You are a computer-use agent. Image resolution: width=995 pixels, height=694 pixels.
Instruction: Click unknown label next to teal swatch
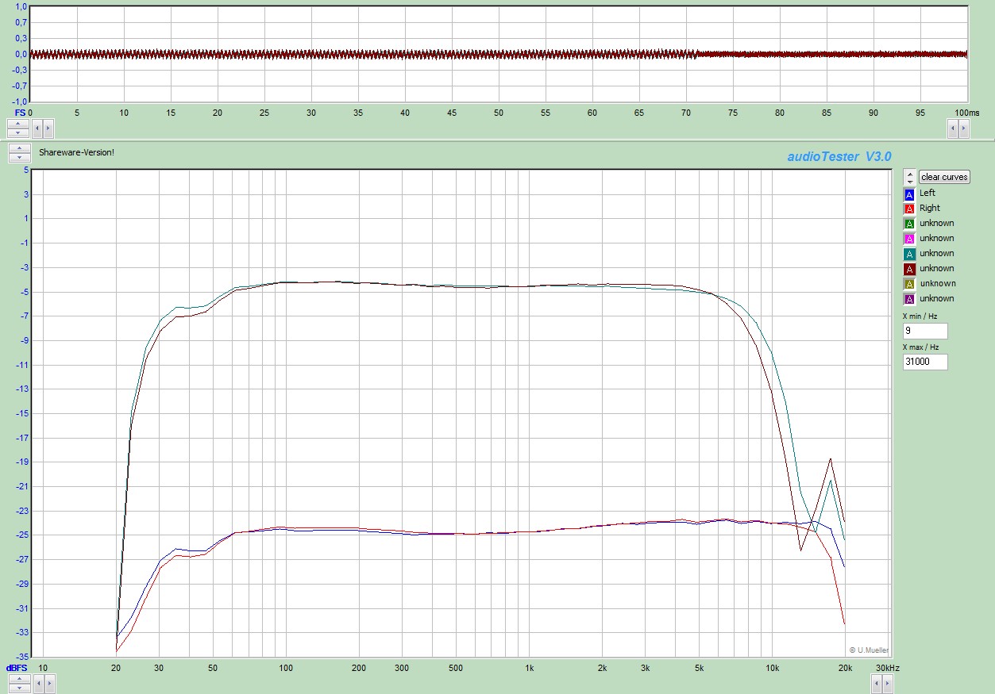point(937,253)
